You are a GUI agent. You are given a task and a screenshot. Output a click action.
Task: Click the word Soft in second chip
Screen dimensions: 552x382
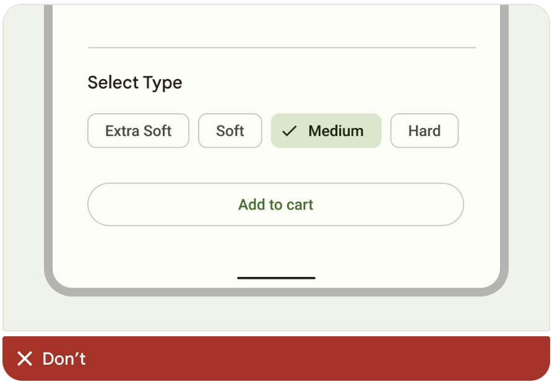pos(230,131)
